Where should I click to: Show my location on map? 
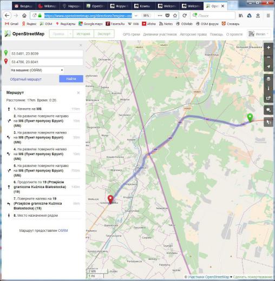[269, 67]
